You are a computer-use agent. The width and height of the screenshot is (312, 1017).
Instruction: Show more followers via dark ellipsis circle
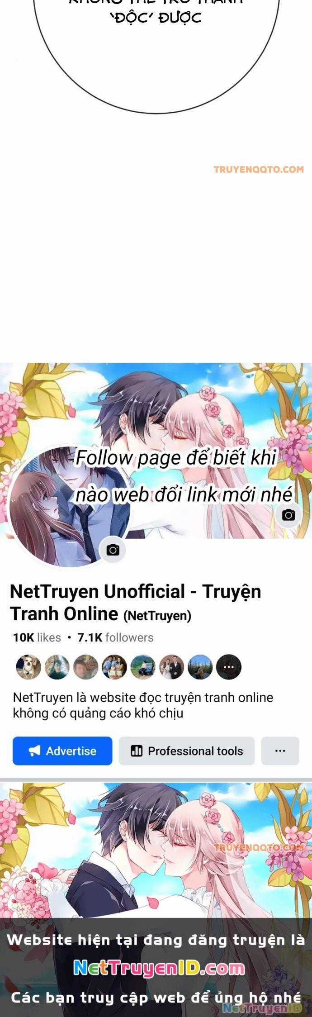coord(229,667)
